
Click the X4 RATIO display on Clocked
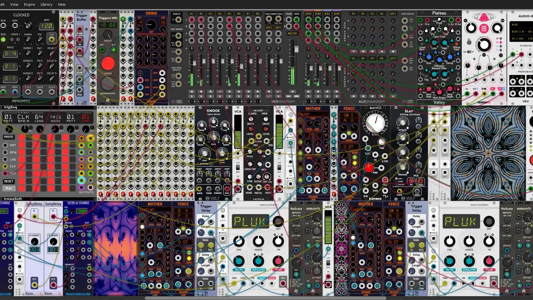tap(10, 54)
